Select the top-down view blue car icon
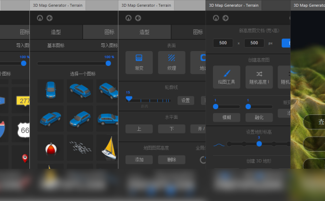Screen dimensions: 325x201 point(50,90)
